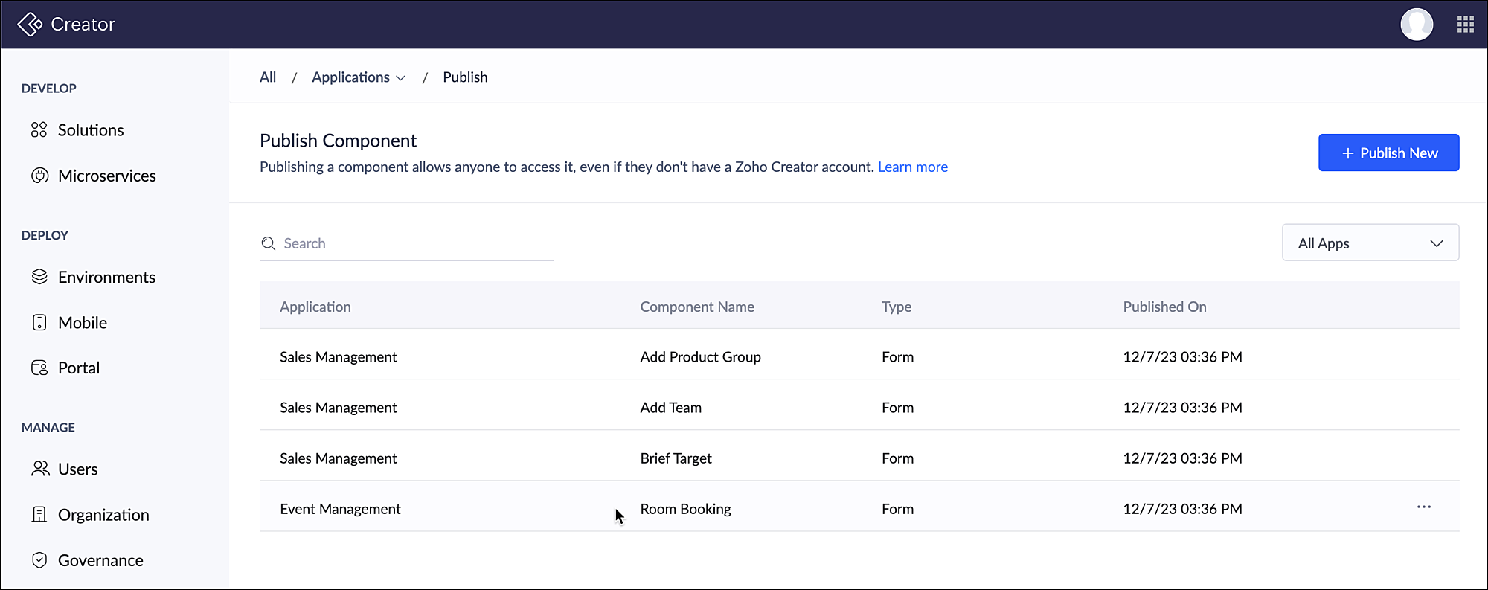Select the Governance shield icon

point(39,560)
